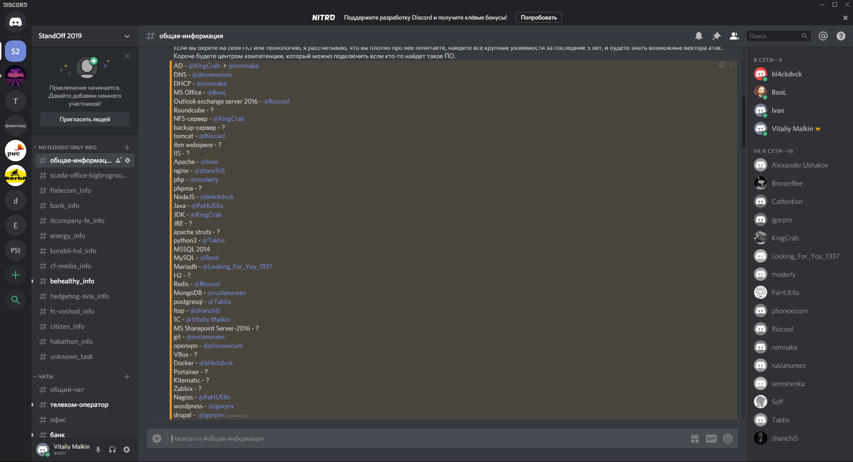This screenshot has width=853, height=462.
Task: Open help question mark icon
Action: 841,36
